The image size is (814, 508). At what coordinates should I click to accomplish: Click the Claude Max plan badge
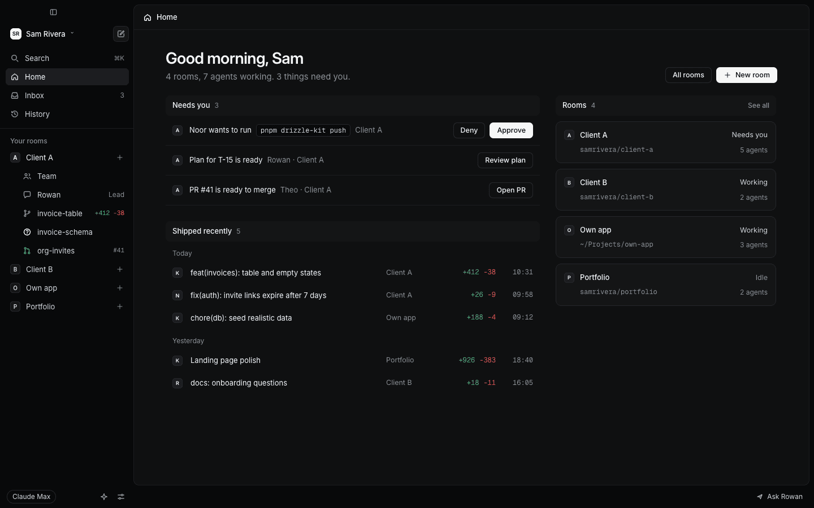pos(32,497)
